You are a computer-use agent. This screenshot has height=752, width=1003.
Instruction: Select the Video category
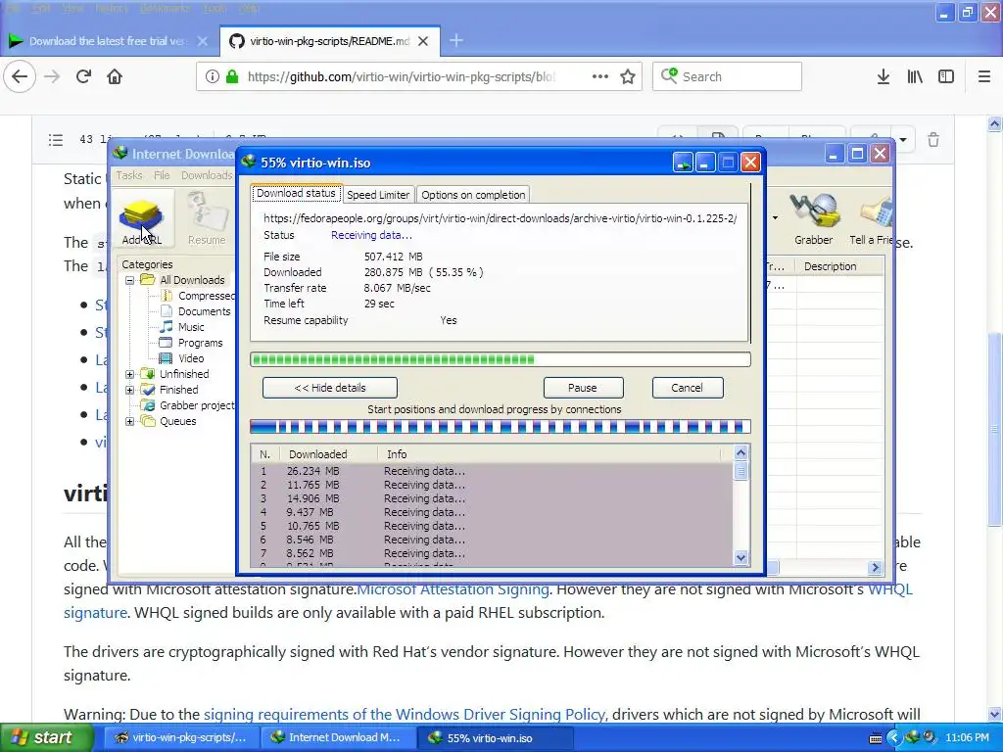191,358
